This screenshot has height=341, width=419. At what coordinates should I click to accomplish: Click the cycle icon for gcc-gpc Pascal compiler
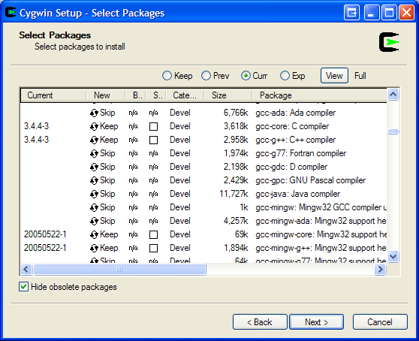(94, 181)
